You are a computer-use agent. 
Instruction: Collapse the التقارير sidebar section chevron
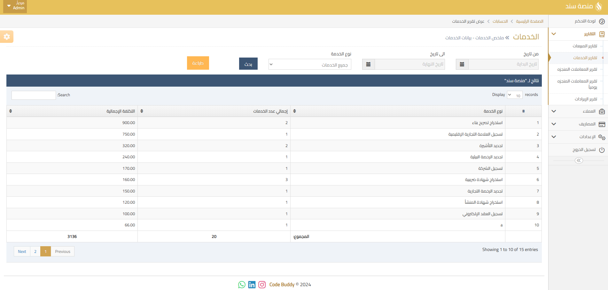coord(554,34)
